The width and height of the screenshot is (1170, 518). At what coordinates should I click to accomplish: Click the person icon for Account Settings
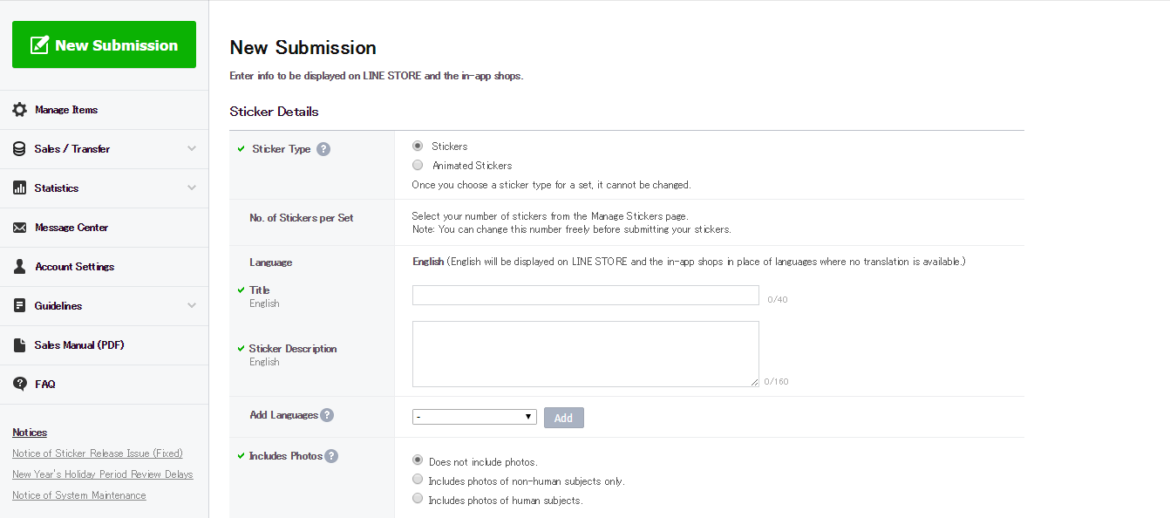(x=19, y=267)
